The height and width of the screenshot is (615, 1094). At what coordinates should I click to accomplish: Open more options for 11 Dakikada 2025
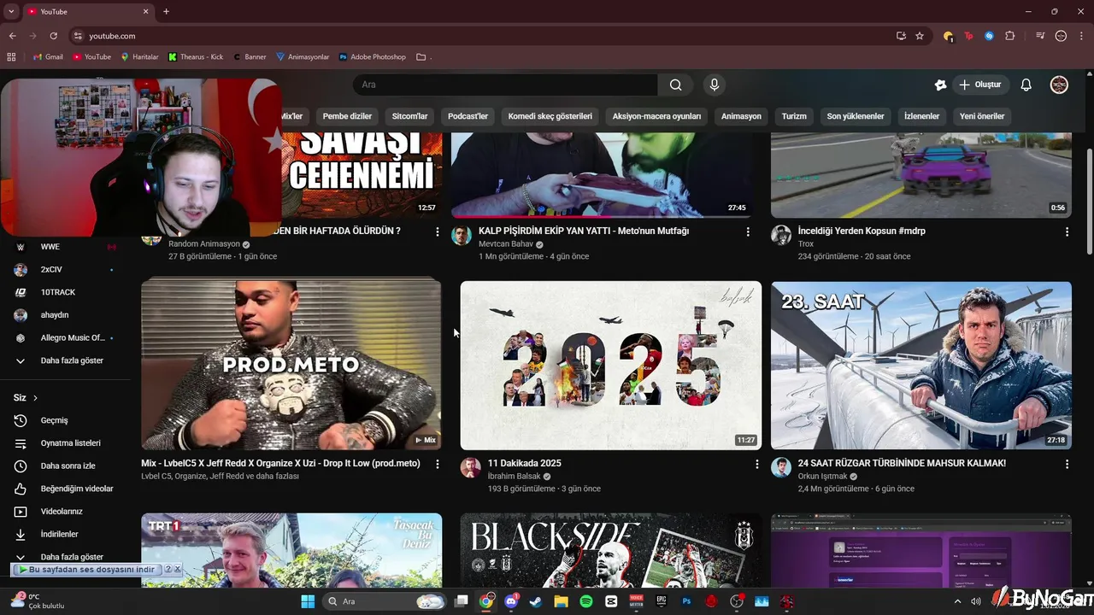(x=756, y=464)
